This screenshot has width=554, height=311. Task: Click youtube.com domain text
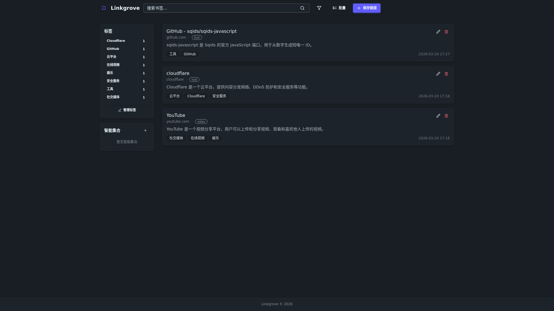coord(178,122)
